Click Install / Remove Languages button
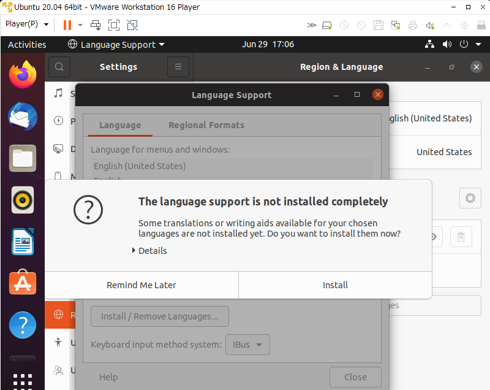The width and height of the screenshot is (490, 390). [160, 316]
